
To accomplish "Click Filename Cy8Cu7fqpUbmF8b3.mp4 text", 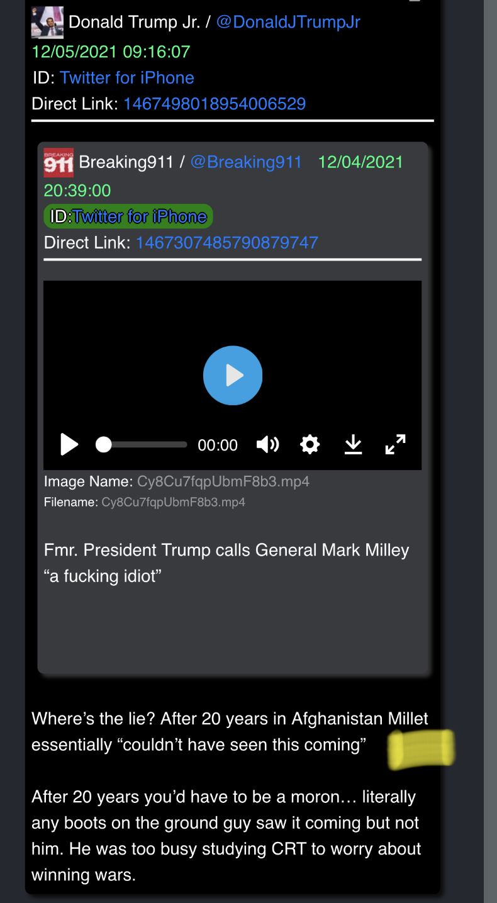I will [173, 502].
